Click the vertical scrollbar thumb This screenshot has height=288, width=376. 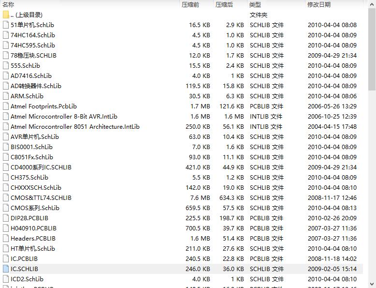click(372, 49)
